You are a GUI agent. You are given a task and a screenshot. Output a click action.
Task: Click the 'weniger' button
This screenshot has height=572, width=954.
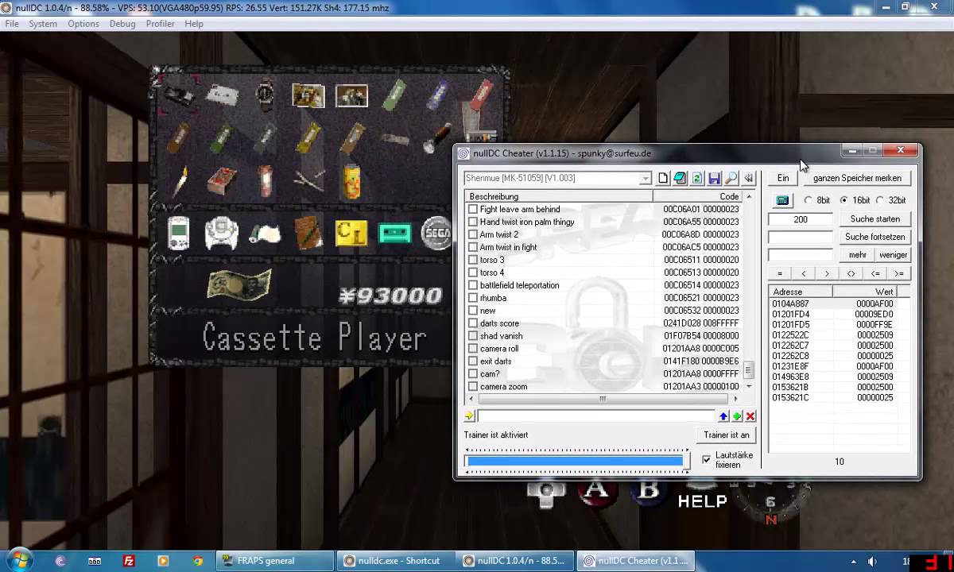893,255
